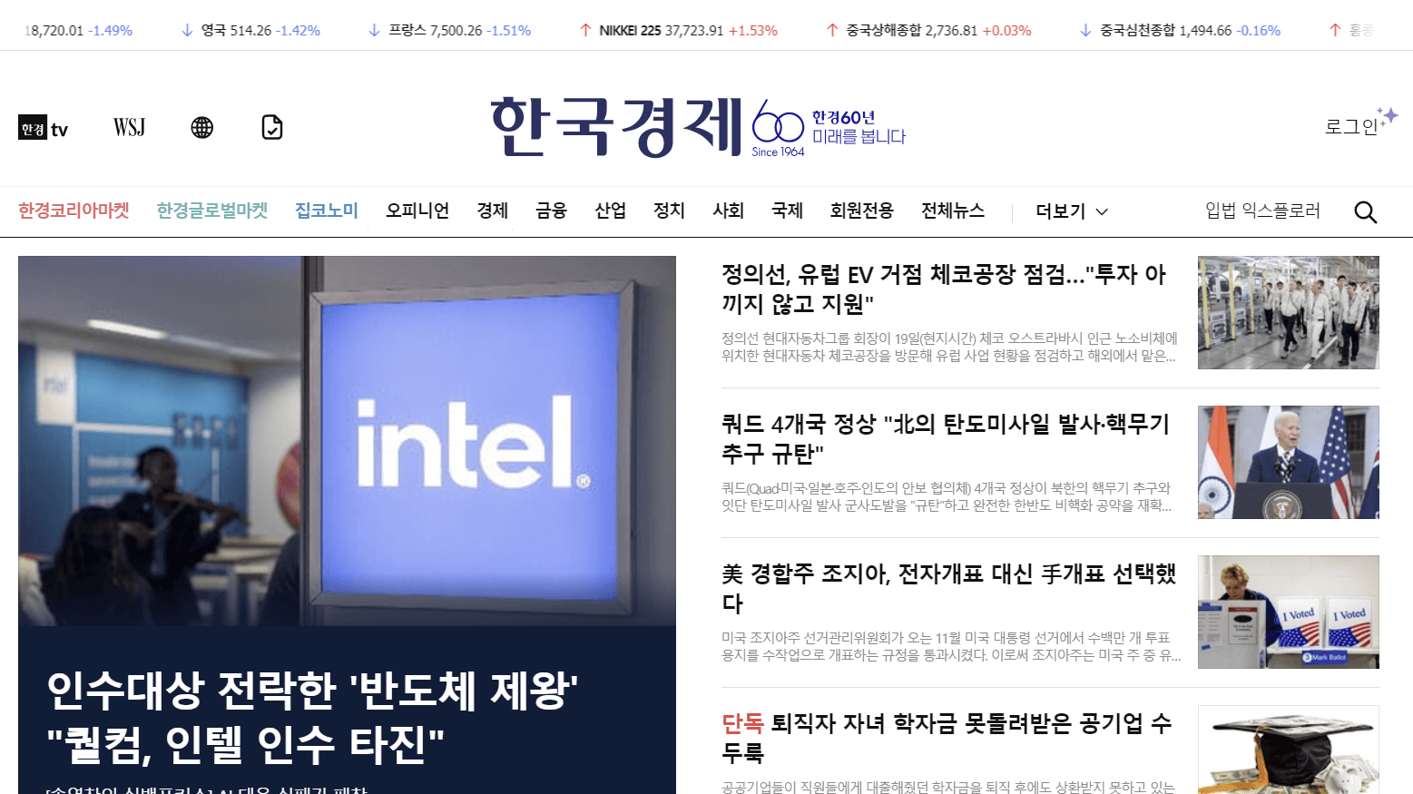The image size is (1413, 794).
Task: Select the globe icon for global edition
Action: click(201, 127)
